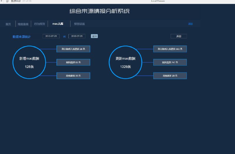Click the Local Preview label

tap(158, 1)
